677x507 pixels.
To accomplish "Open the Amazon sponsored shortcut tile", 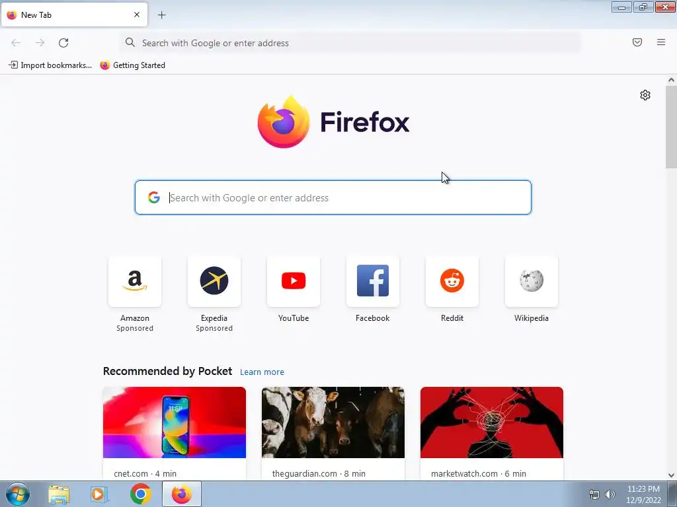I will click(x=135, y=281).
